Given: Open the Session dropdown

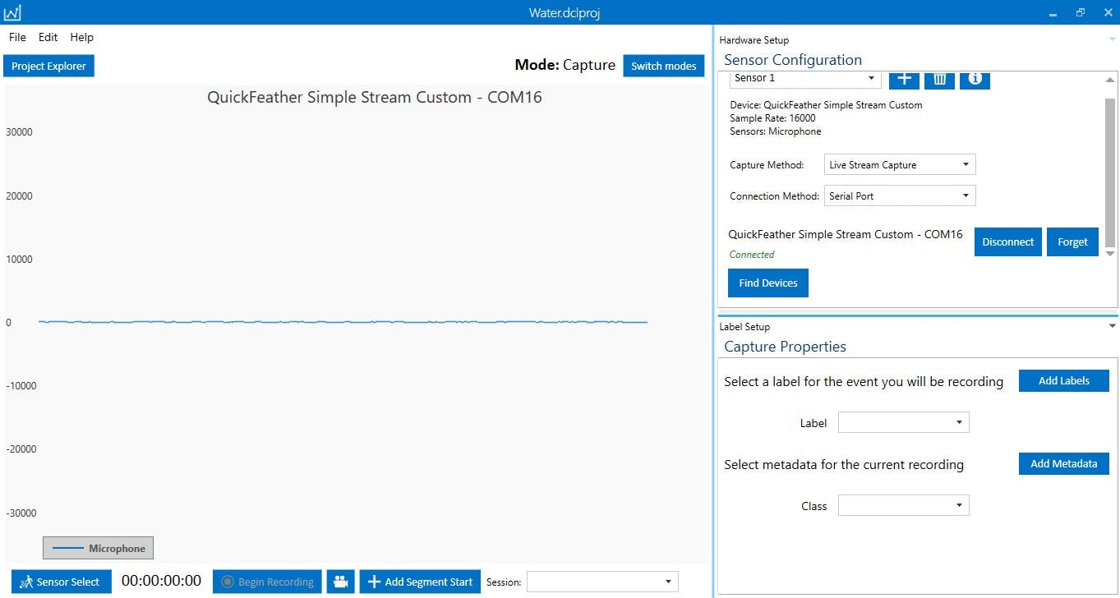Looking at the screenshot, I should click(x=602, y=582).
